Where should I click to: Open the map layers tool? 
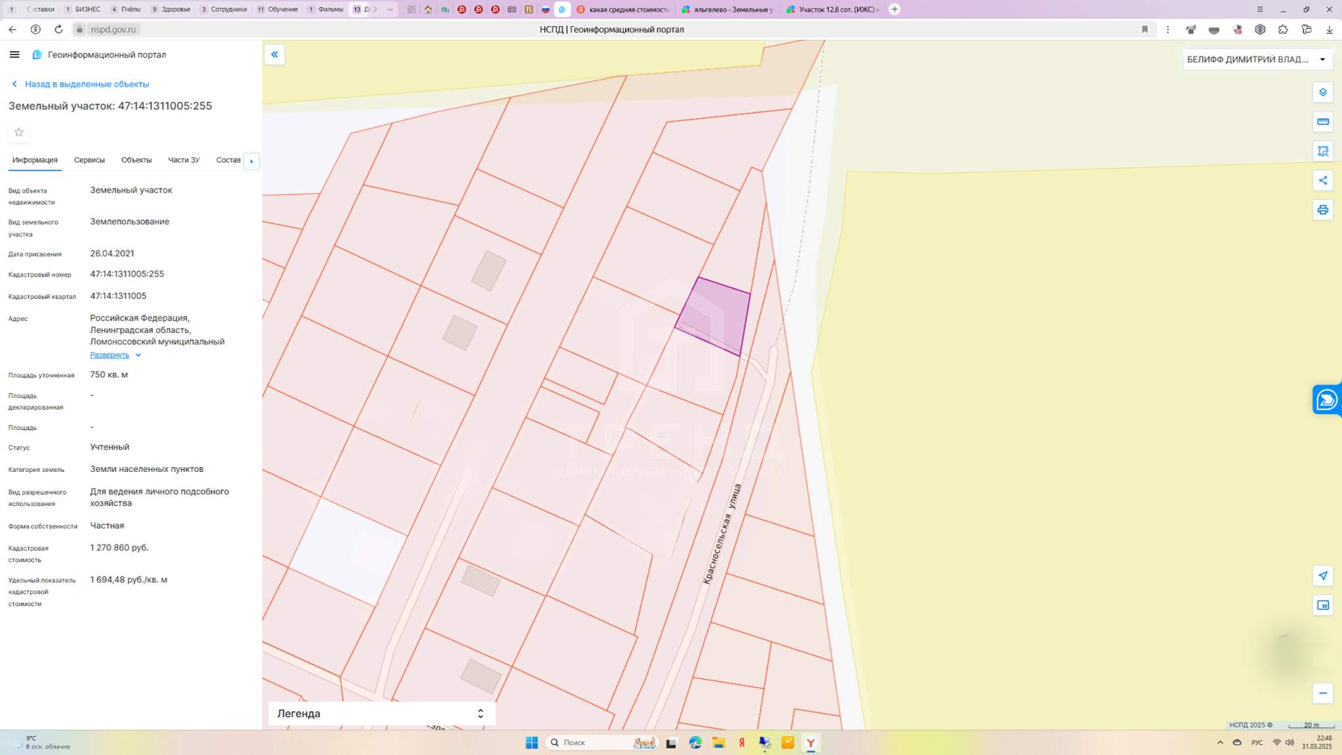[1322, 92]
